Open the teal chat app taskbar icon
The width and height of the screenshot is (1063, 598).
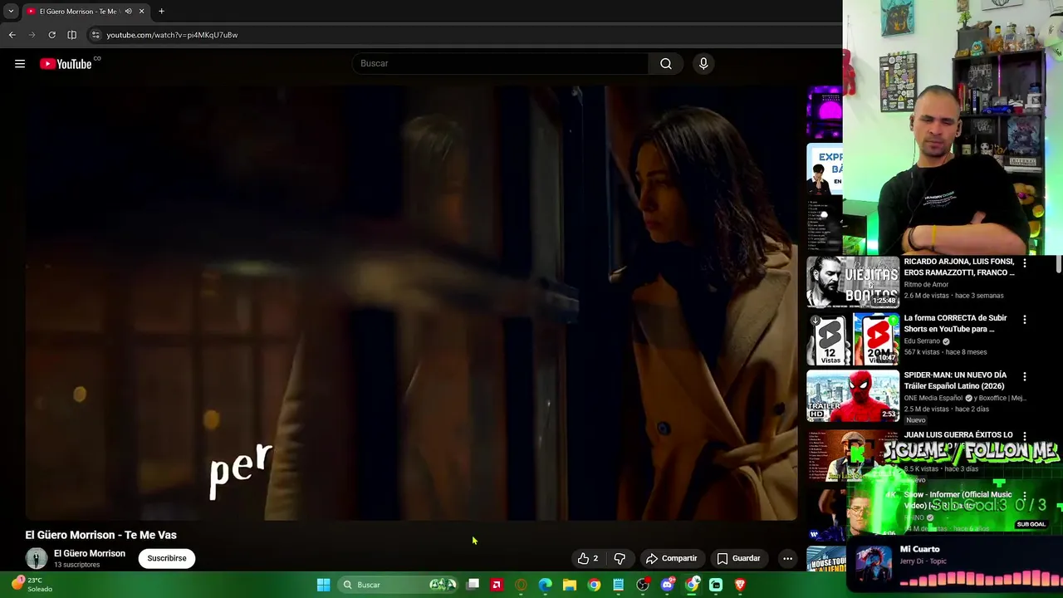(716, 585)
